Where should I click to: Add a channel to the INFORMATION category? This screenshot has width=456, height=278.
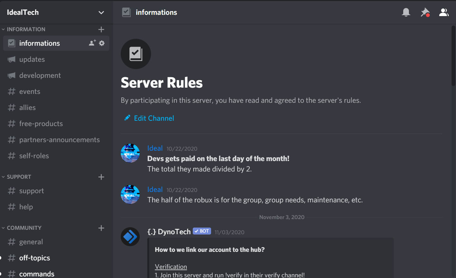coord(101,29)
